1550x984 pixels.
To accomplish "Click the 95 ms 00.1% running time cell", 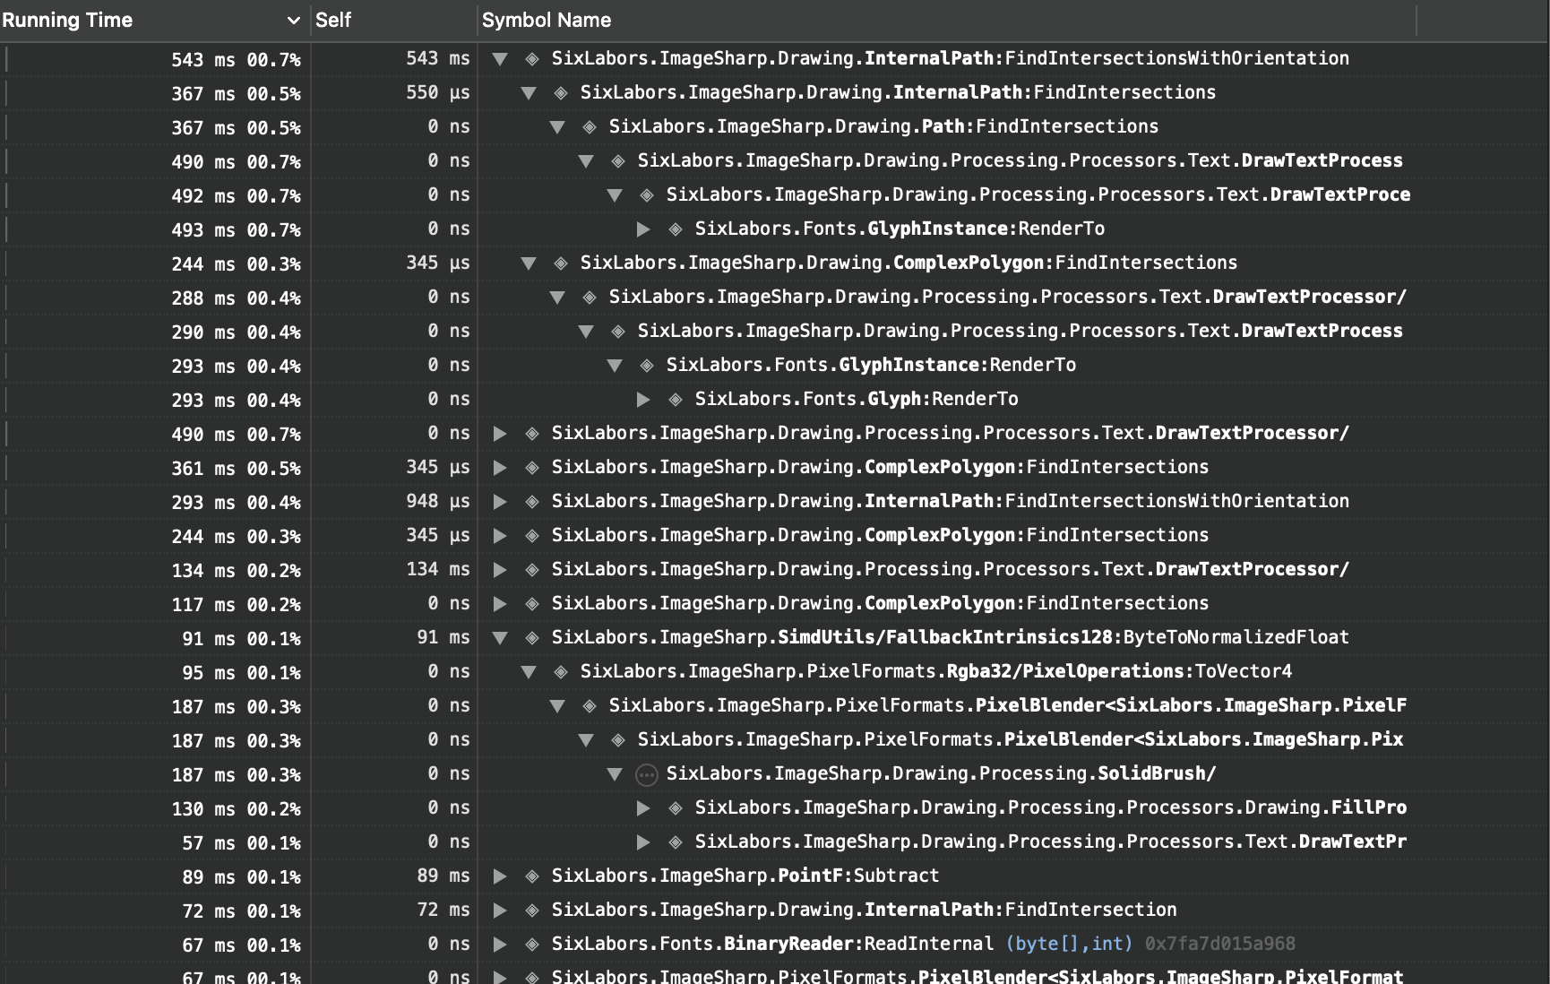I will [x=241, y=673].
